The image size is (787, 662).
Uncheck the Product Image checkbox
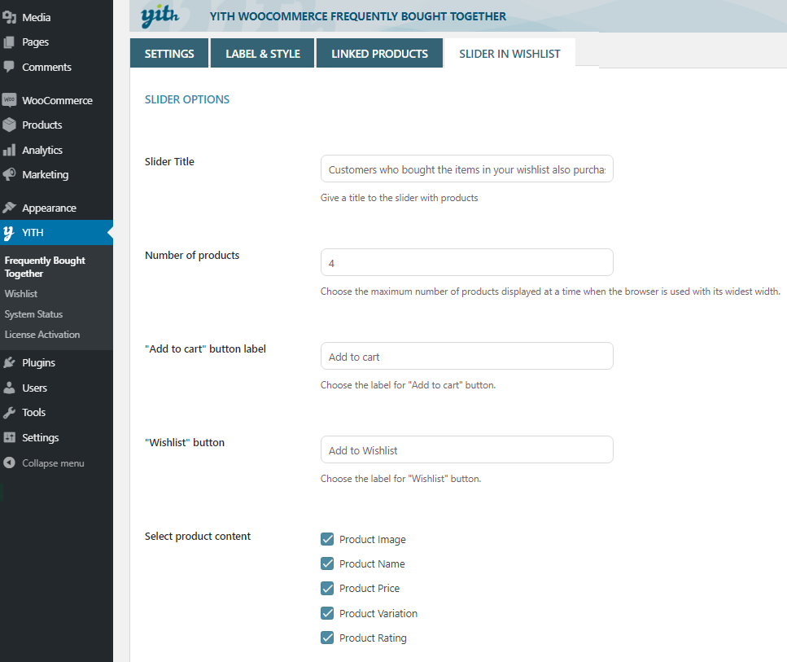pos(327,539)
